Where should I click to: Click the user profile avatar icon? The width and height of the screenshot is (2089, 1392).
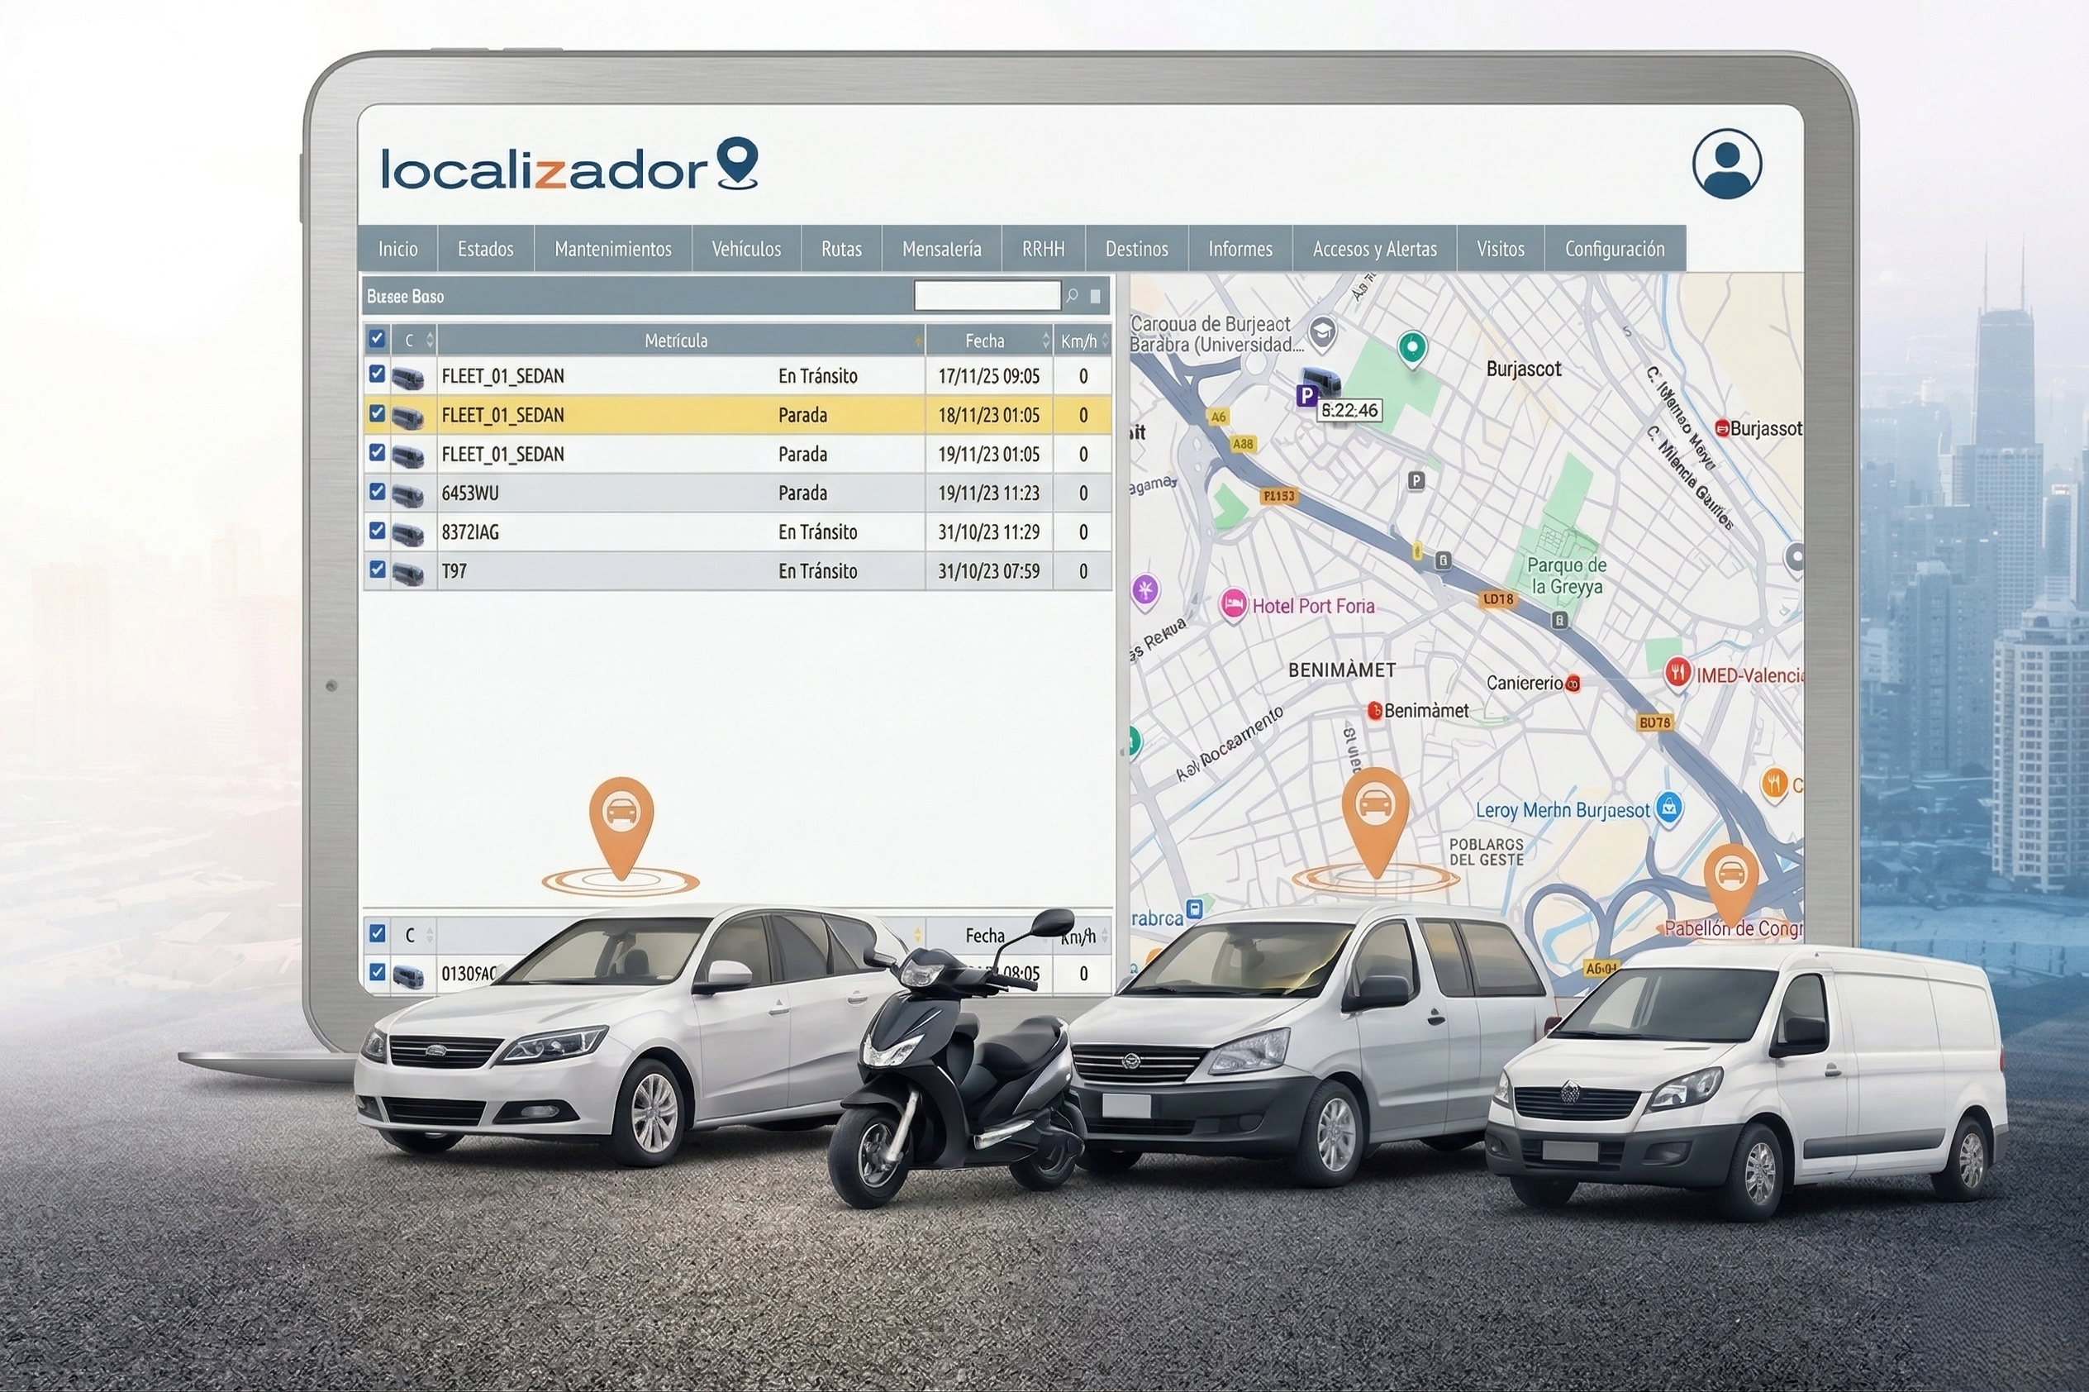tap(1726, 164)
